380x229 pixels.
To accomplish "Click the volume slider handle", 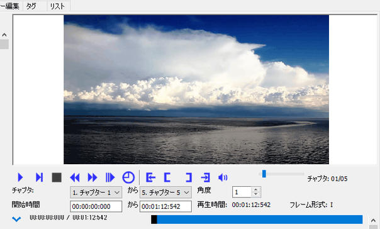I will (x=264, y=174).
